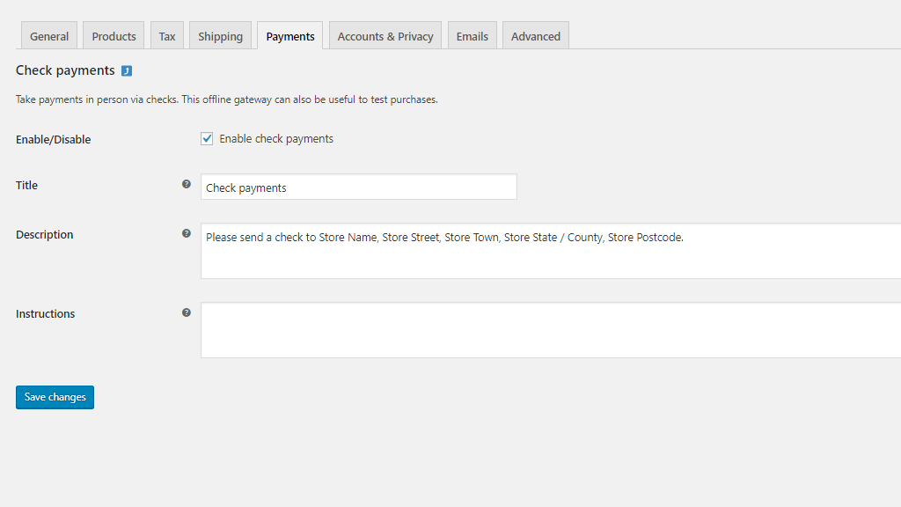Open the Advanced tab

pos(536,36)
